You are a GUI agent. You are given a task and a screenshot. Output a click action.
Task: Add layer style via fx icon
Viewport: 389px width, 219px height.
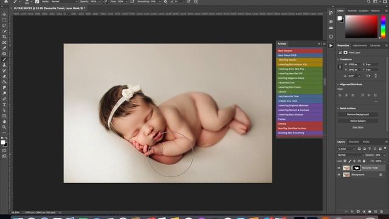pyautogui.click(x=353, y=212)
